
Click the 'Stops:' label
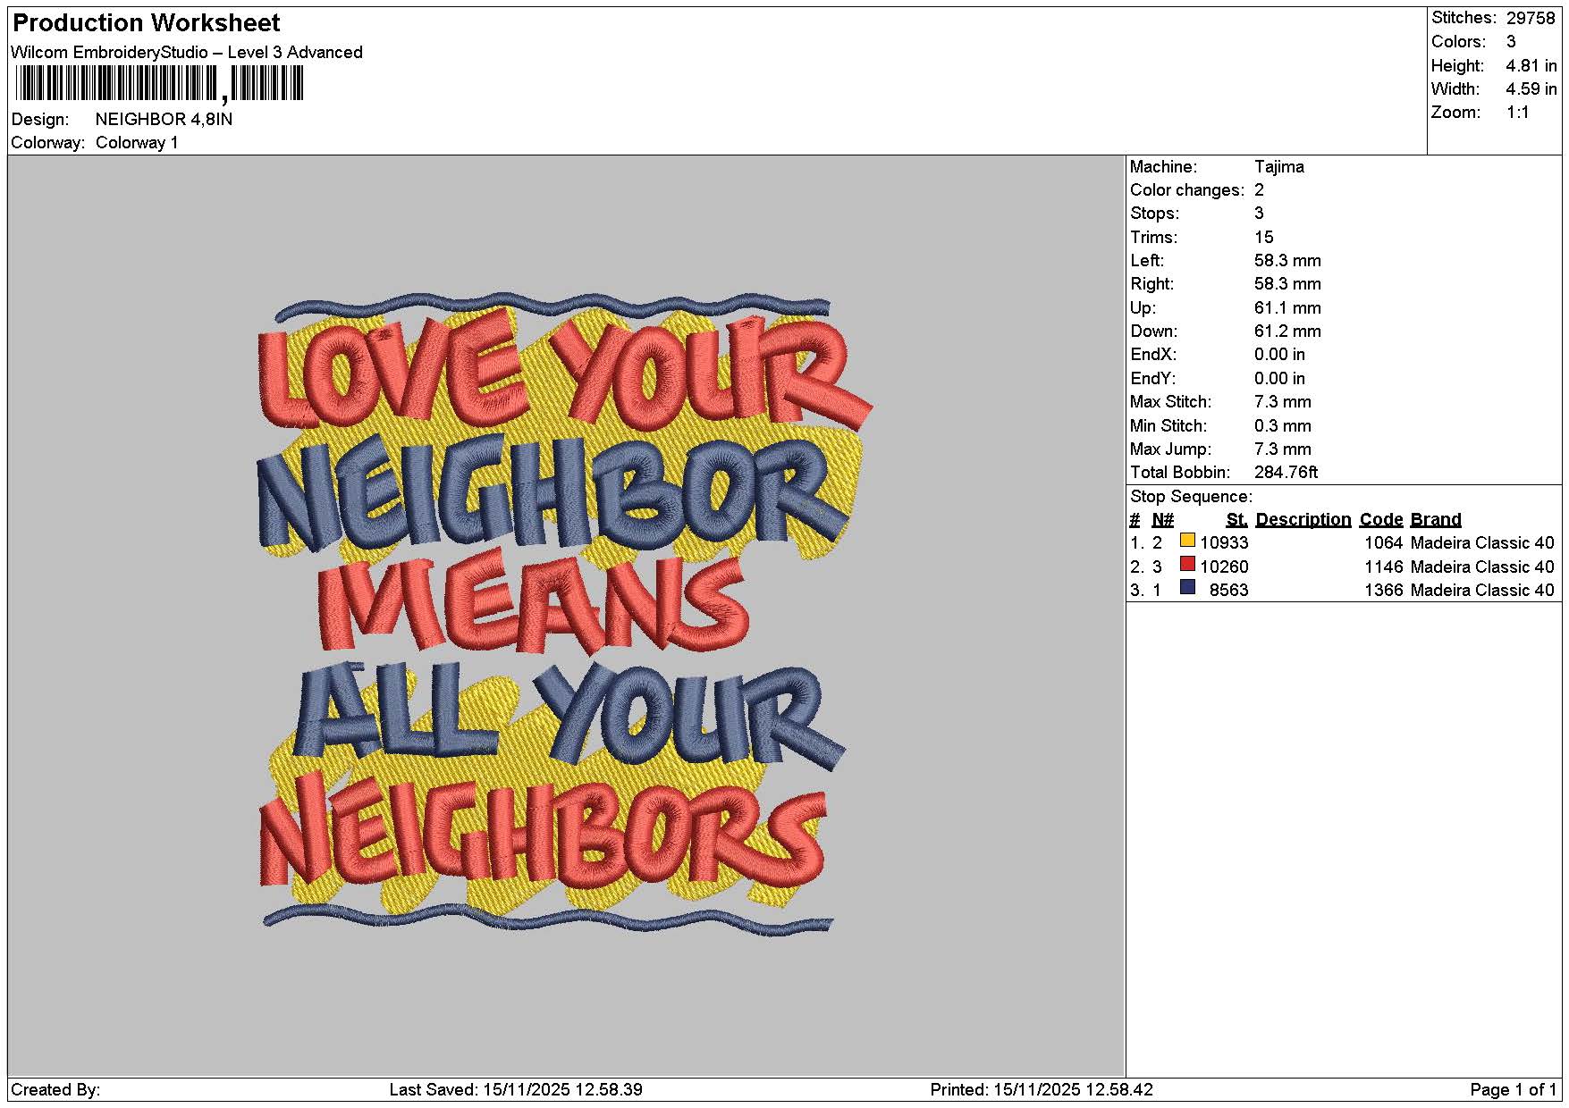click(x=1154, y=214)
